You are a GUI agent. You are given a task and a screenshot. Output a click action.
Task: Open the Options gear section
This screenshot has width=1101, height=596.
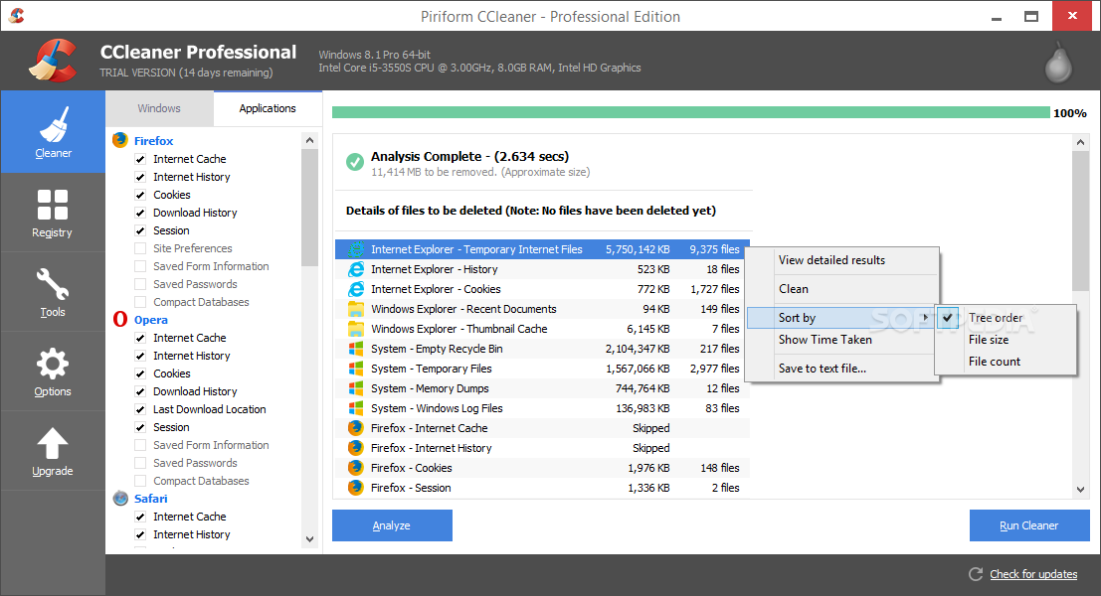pos(53,372)
